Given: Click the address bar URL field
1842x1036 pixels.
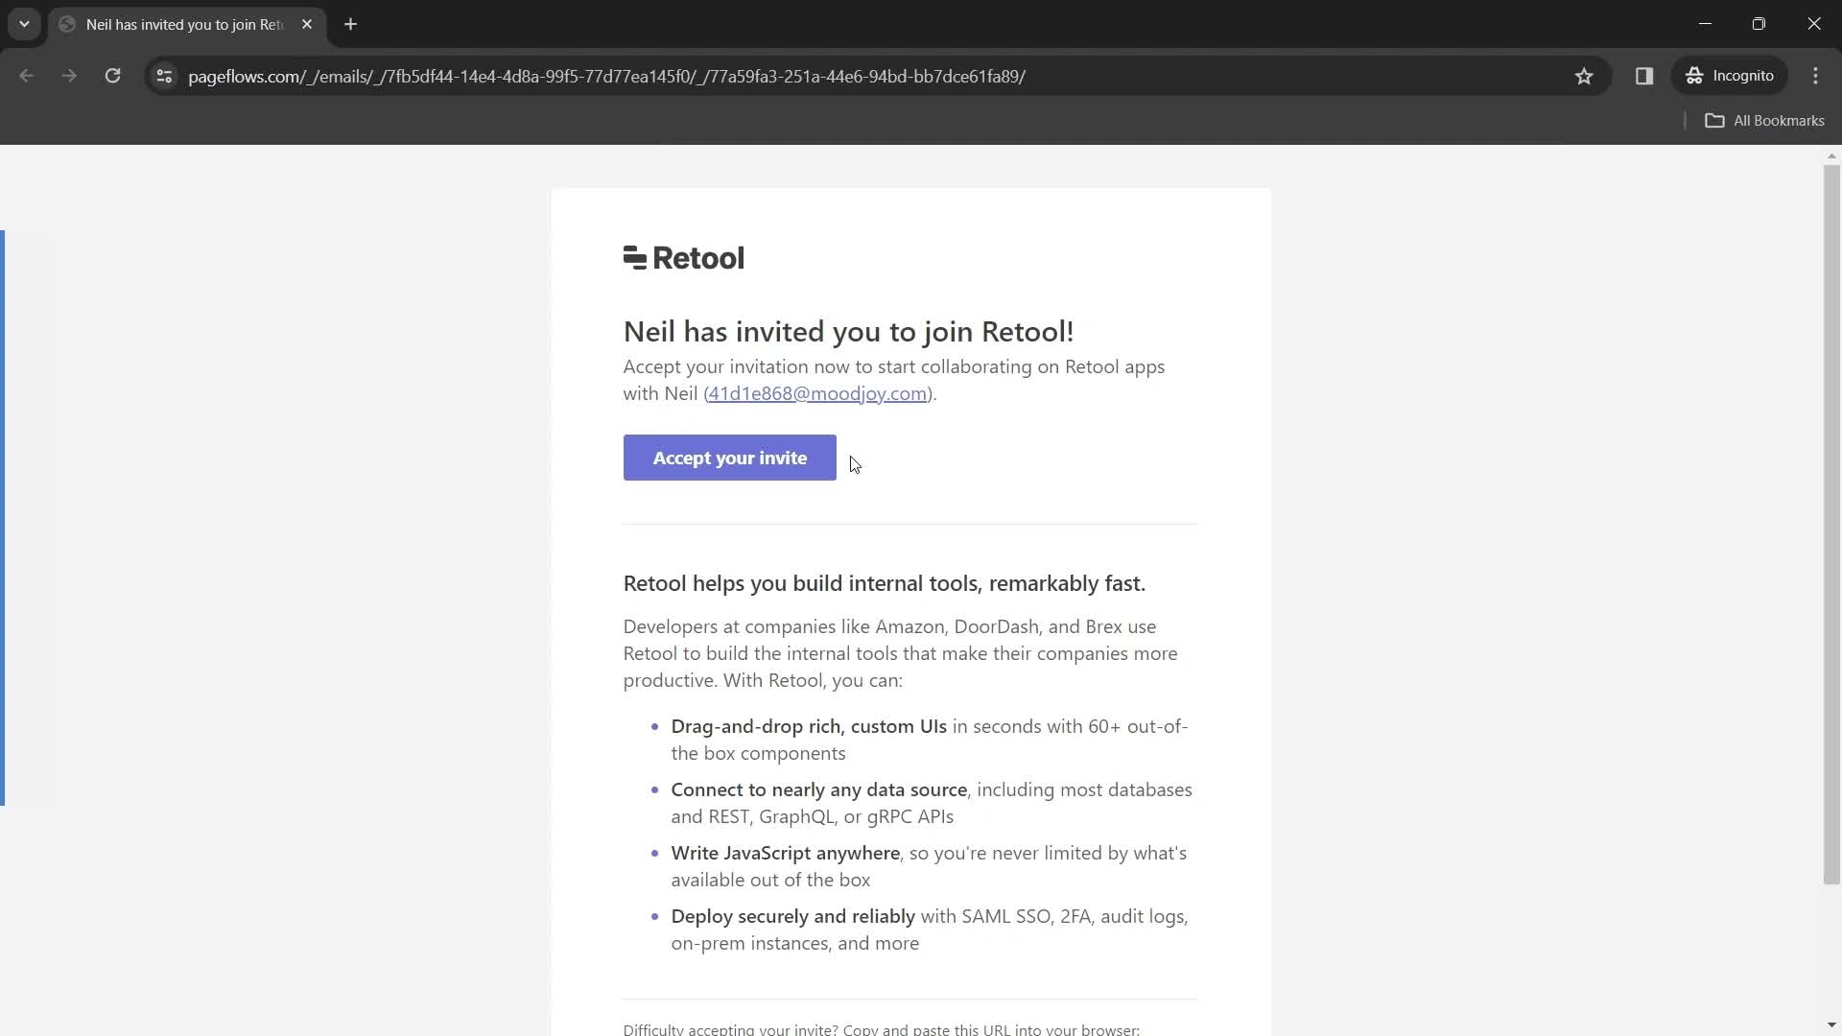Looking at the screenshot, I should (608, 76).
